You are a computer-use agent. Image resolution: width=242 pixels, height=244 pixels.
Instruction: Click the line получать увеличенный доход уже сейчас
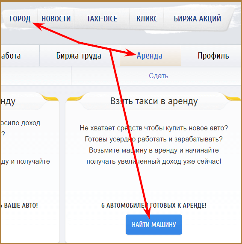154,162
